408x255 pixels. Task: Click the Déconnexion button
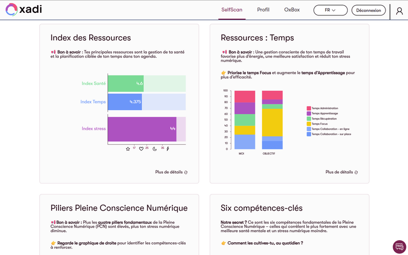[368, 10]
